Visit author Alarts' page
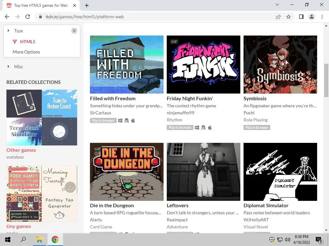The width and height of the screenshot is (329, 246). [96, 220]
